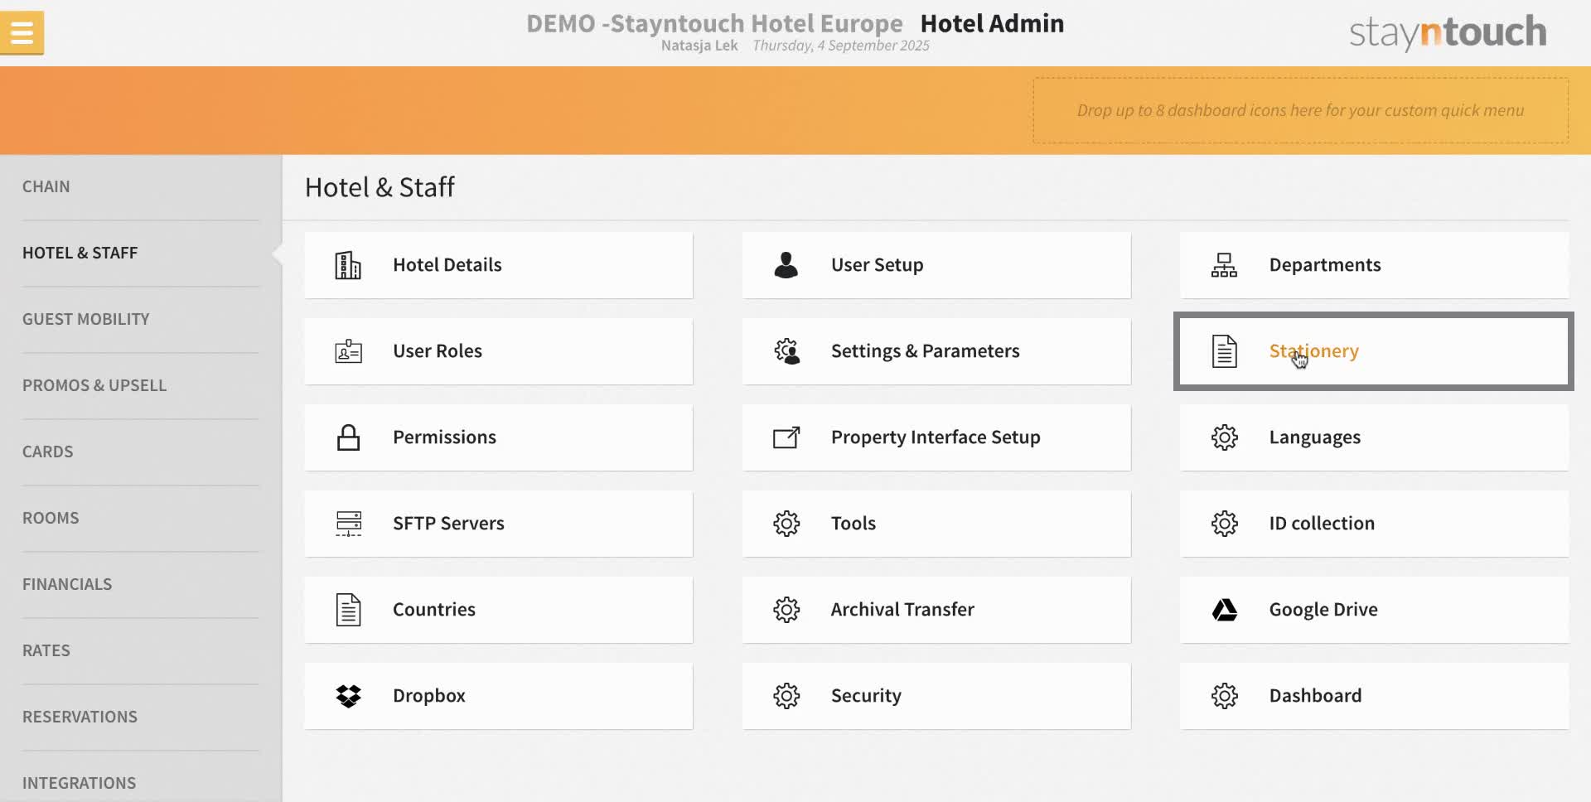Click the Countries document icon
This screenshot has width=1591, height=802.
(348, 610)
